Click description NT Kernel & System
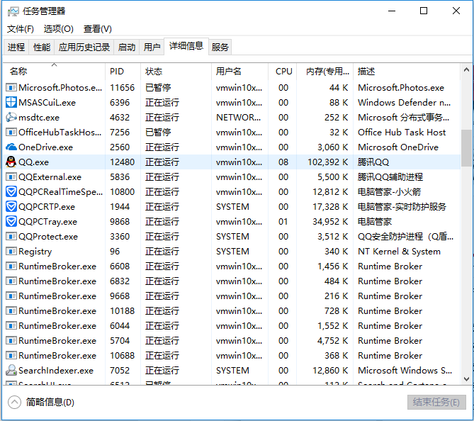Image resolution: width=474 pixels, height=421 pixels. click(399, 252)
